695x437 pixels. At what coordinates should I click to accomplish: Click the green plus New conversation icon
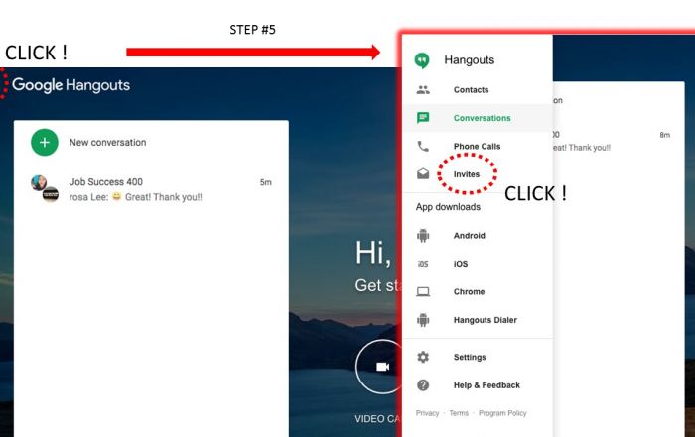[45, 143]
